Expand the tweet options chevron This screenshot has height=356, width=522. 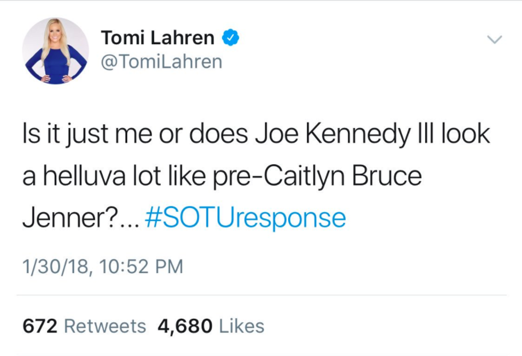(x=495, y=39)
